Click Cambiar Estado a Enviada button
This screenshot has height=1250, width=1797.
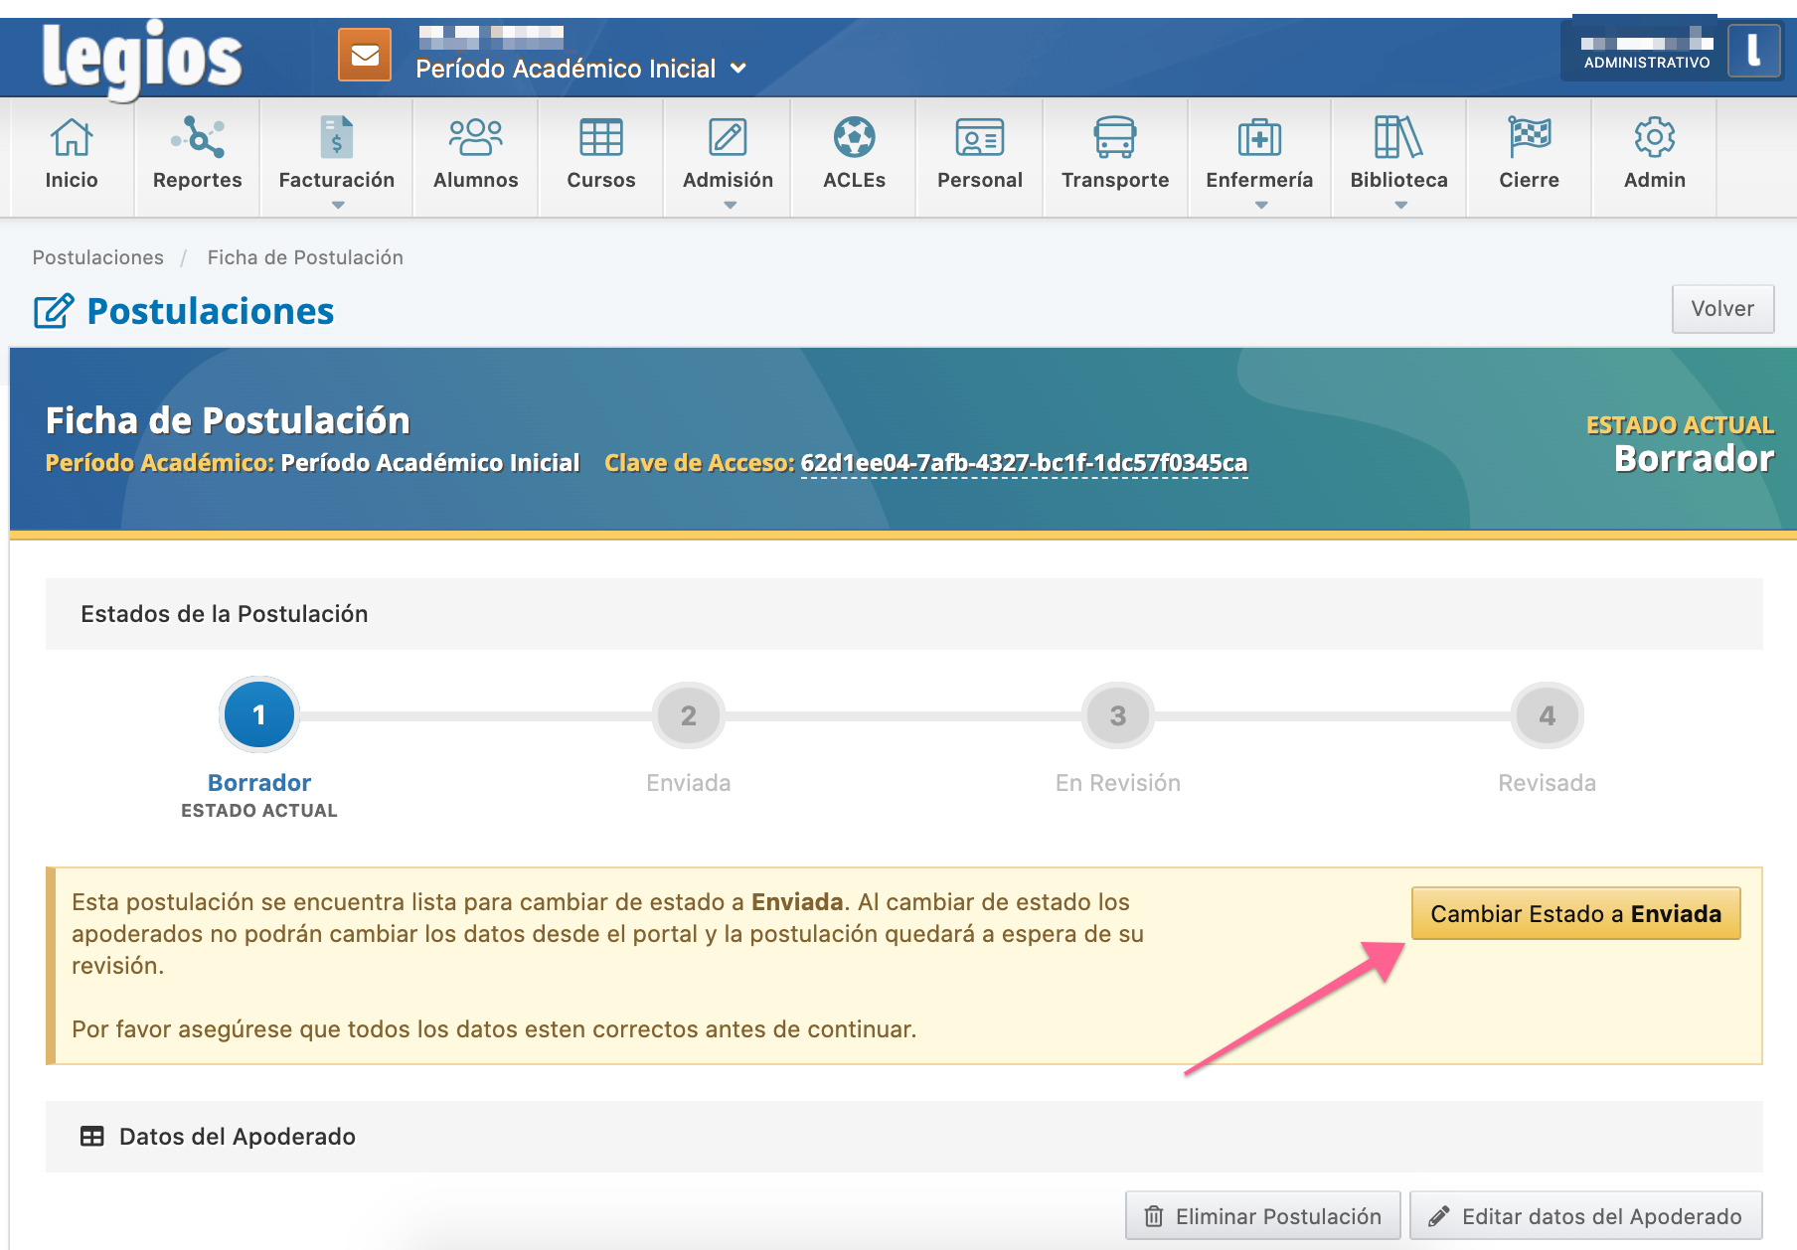point(1575,913)
